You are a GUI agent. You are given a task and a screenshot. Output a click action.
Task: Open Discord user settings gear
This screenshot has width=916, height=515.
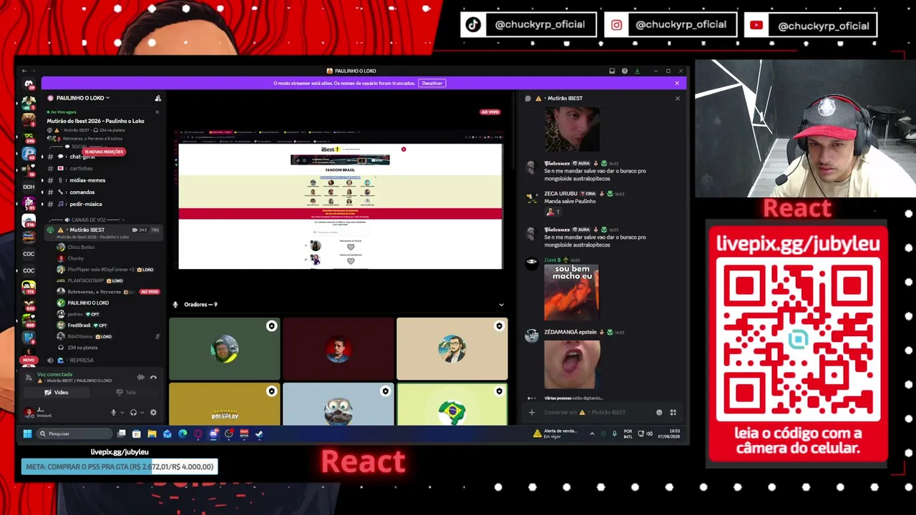(152, 413)
